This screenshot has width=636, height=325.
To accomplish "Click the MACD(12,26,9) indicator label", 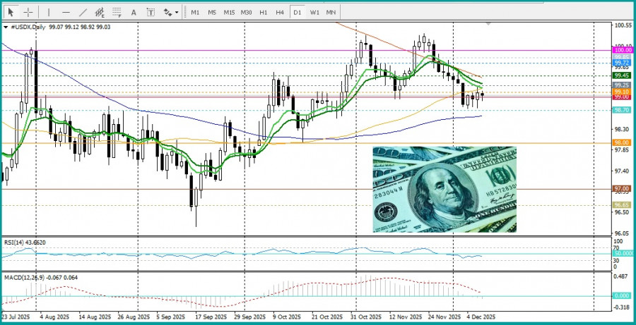I will [41, 278].
